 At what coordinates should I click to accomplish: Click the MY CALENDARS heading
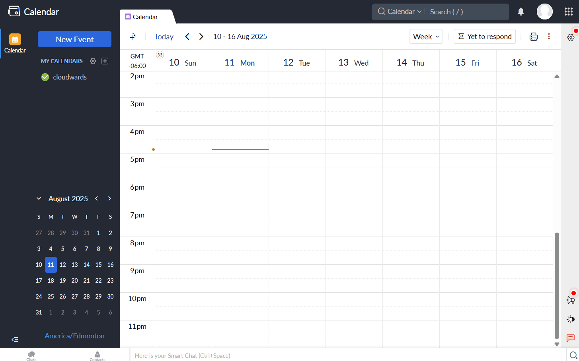click(x=62, y=61)
